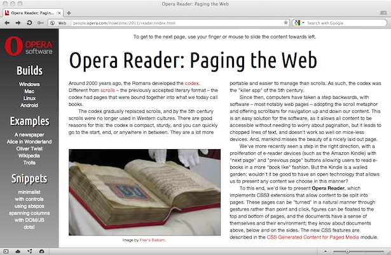Close the Opera Reader tab
This screenshot has height=255, width=391.
pos(59,13)
